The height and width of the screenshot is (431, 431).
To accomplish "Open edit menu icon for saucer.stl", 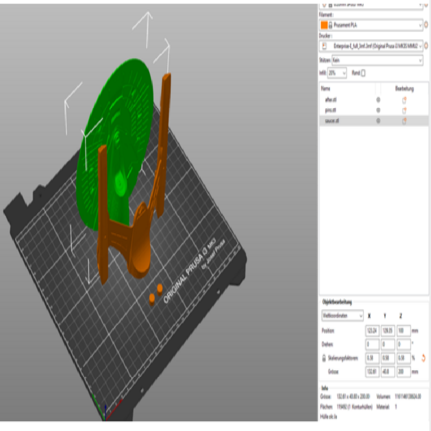I will [x=405, y=121].
